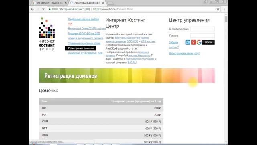This screenshot has height=145, width=257.
Task: Select the Регистрация доменов menu item
Action: [80, 48]
